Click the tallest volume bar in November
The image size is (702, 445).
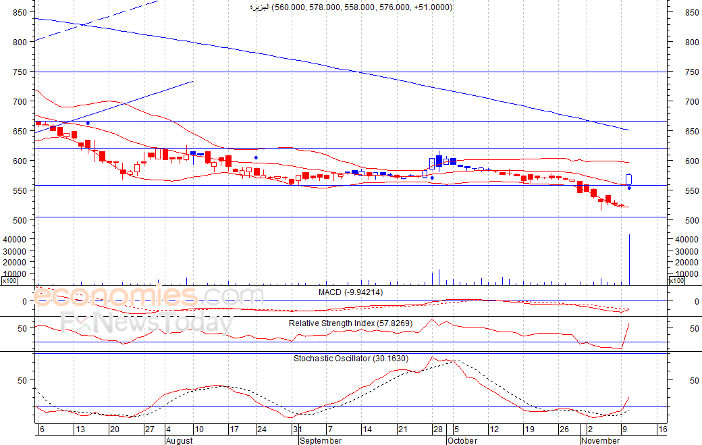tap(630, 260)
